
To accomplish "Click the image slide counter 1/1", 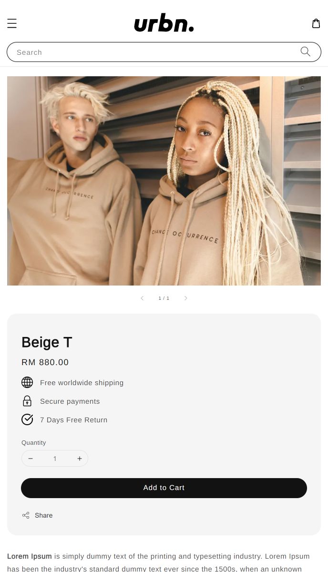I will (164, 298).
